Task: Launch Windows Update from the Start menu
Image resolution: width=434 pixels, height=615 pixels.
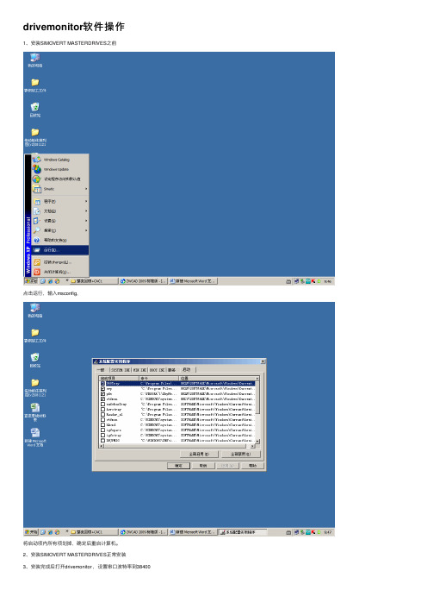Action: tap(60, 169)
